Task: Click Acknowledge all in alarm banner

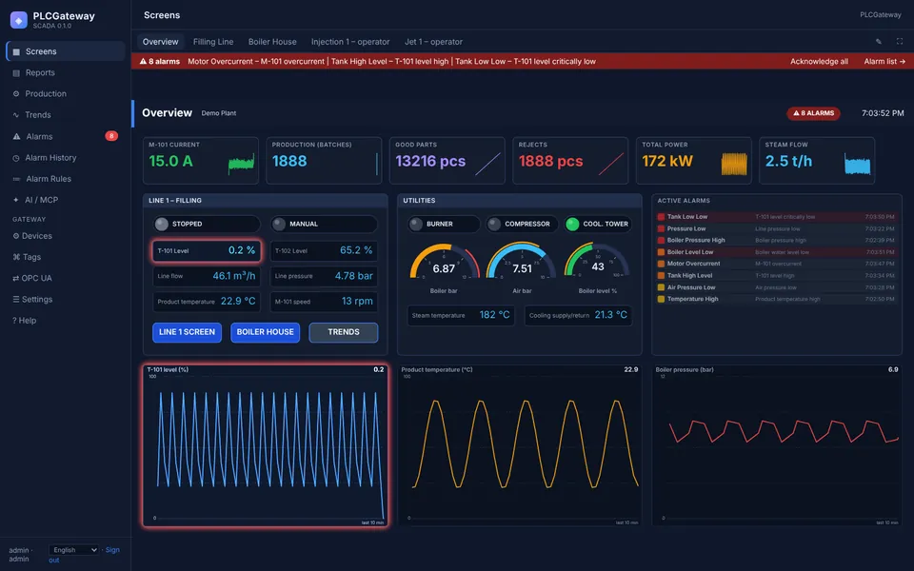Action: tap(819, 61)
